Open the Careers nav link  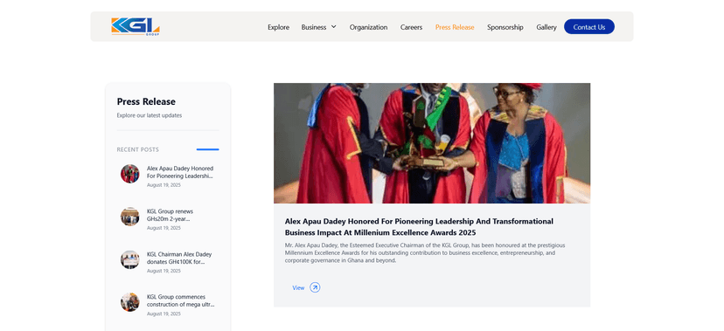411,27
